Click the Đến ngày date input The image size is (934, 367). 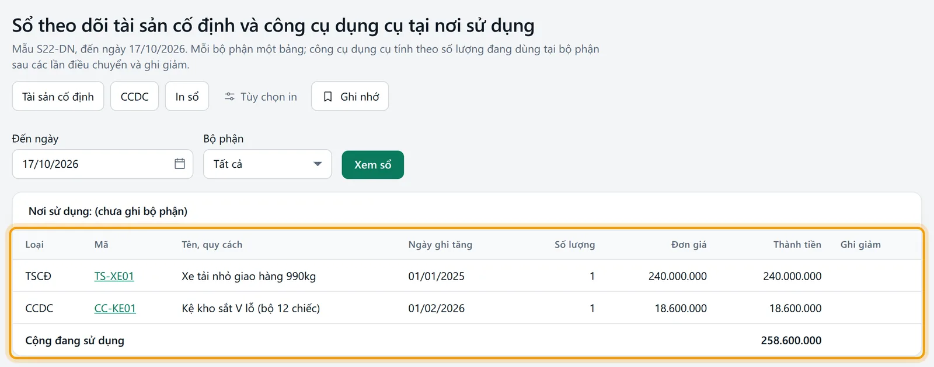[x=103, y=164]
